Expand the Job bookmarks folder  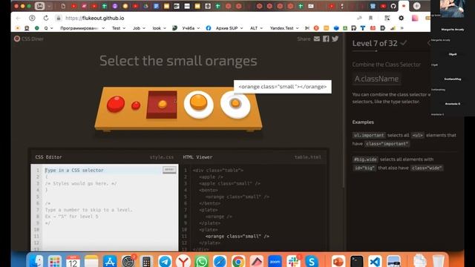pyautogui.click(x=139, y=28)
